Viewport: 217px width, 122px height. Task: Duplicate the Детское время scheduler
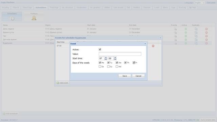point(196,40)
